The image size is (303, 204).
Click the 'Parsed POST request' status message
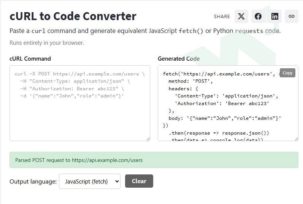(x=154, y=160)
